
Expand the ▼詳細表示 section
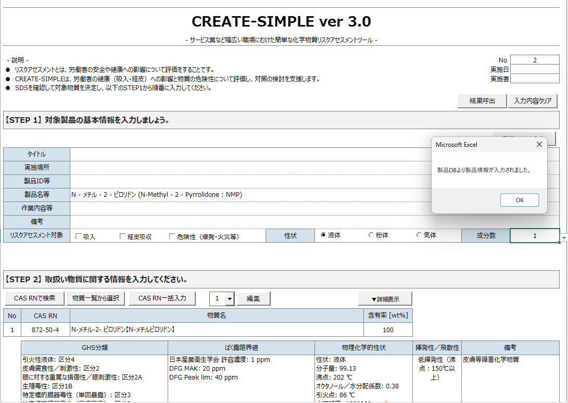tap(384, 298)
